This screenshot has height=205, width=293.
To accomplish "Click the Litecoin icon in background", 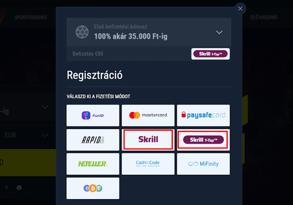I will 19,187.
